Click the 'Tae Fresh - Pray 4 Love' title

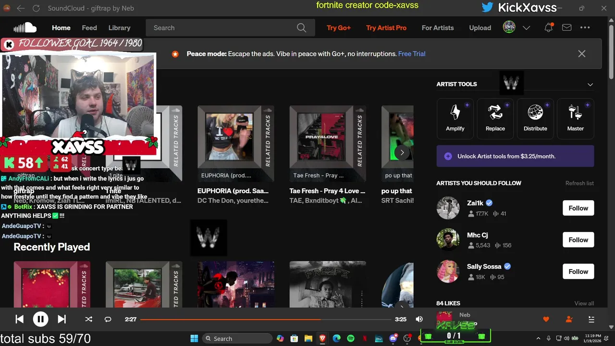(x=327, y=191)
